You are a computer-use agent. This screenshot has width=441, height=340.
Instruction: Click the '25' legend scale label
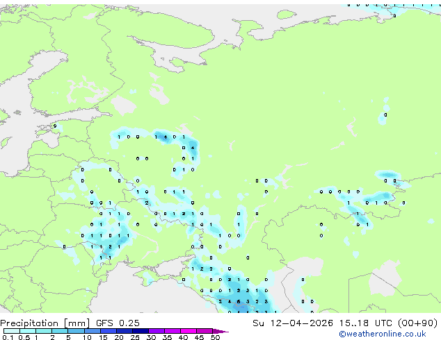pyautogui.click(x=135, y=337)
